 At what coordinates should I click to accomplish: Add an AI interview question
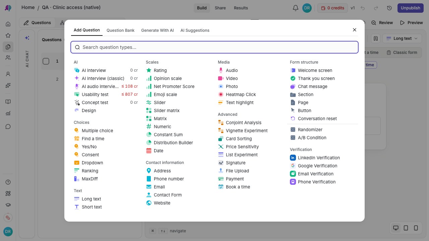point(106,70)
